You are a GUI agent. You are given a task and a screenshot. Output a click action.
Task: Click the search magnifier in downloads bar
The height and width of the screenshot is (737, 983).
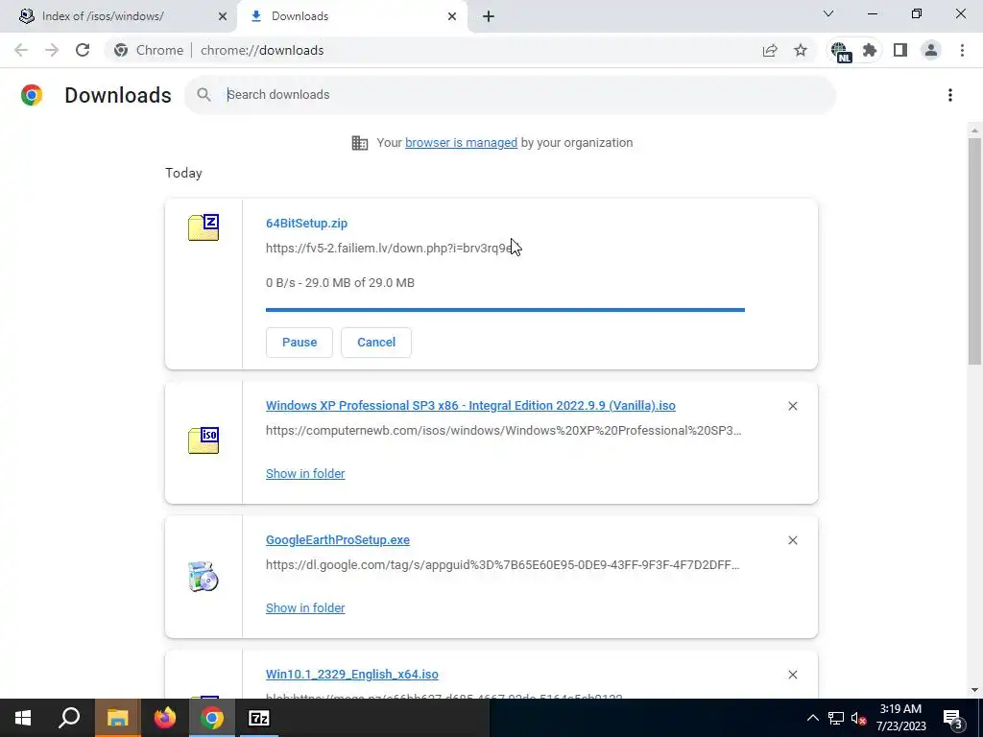(x=204, y=95)
